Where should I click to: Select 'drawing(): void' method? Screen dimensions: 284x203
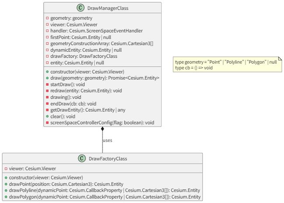[66, 97]
